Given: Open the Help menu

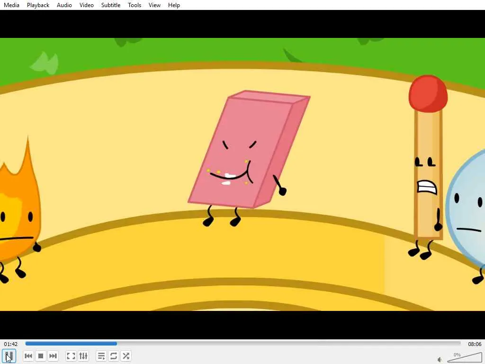Looking at the screenshot, I should [x=174, y=5].
